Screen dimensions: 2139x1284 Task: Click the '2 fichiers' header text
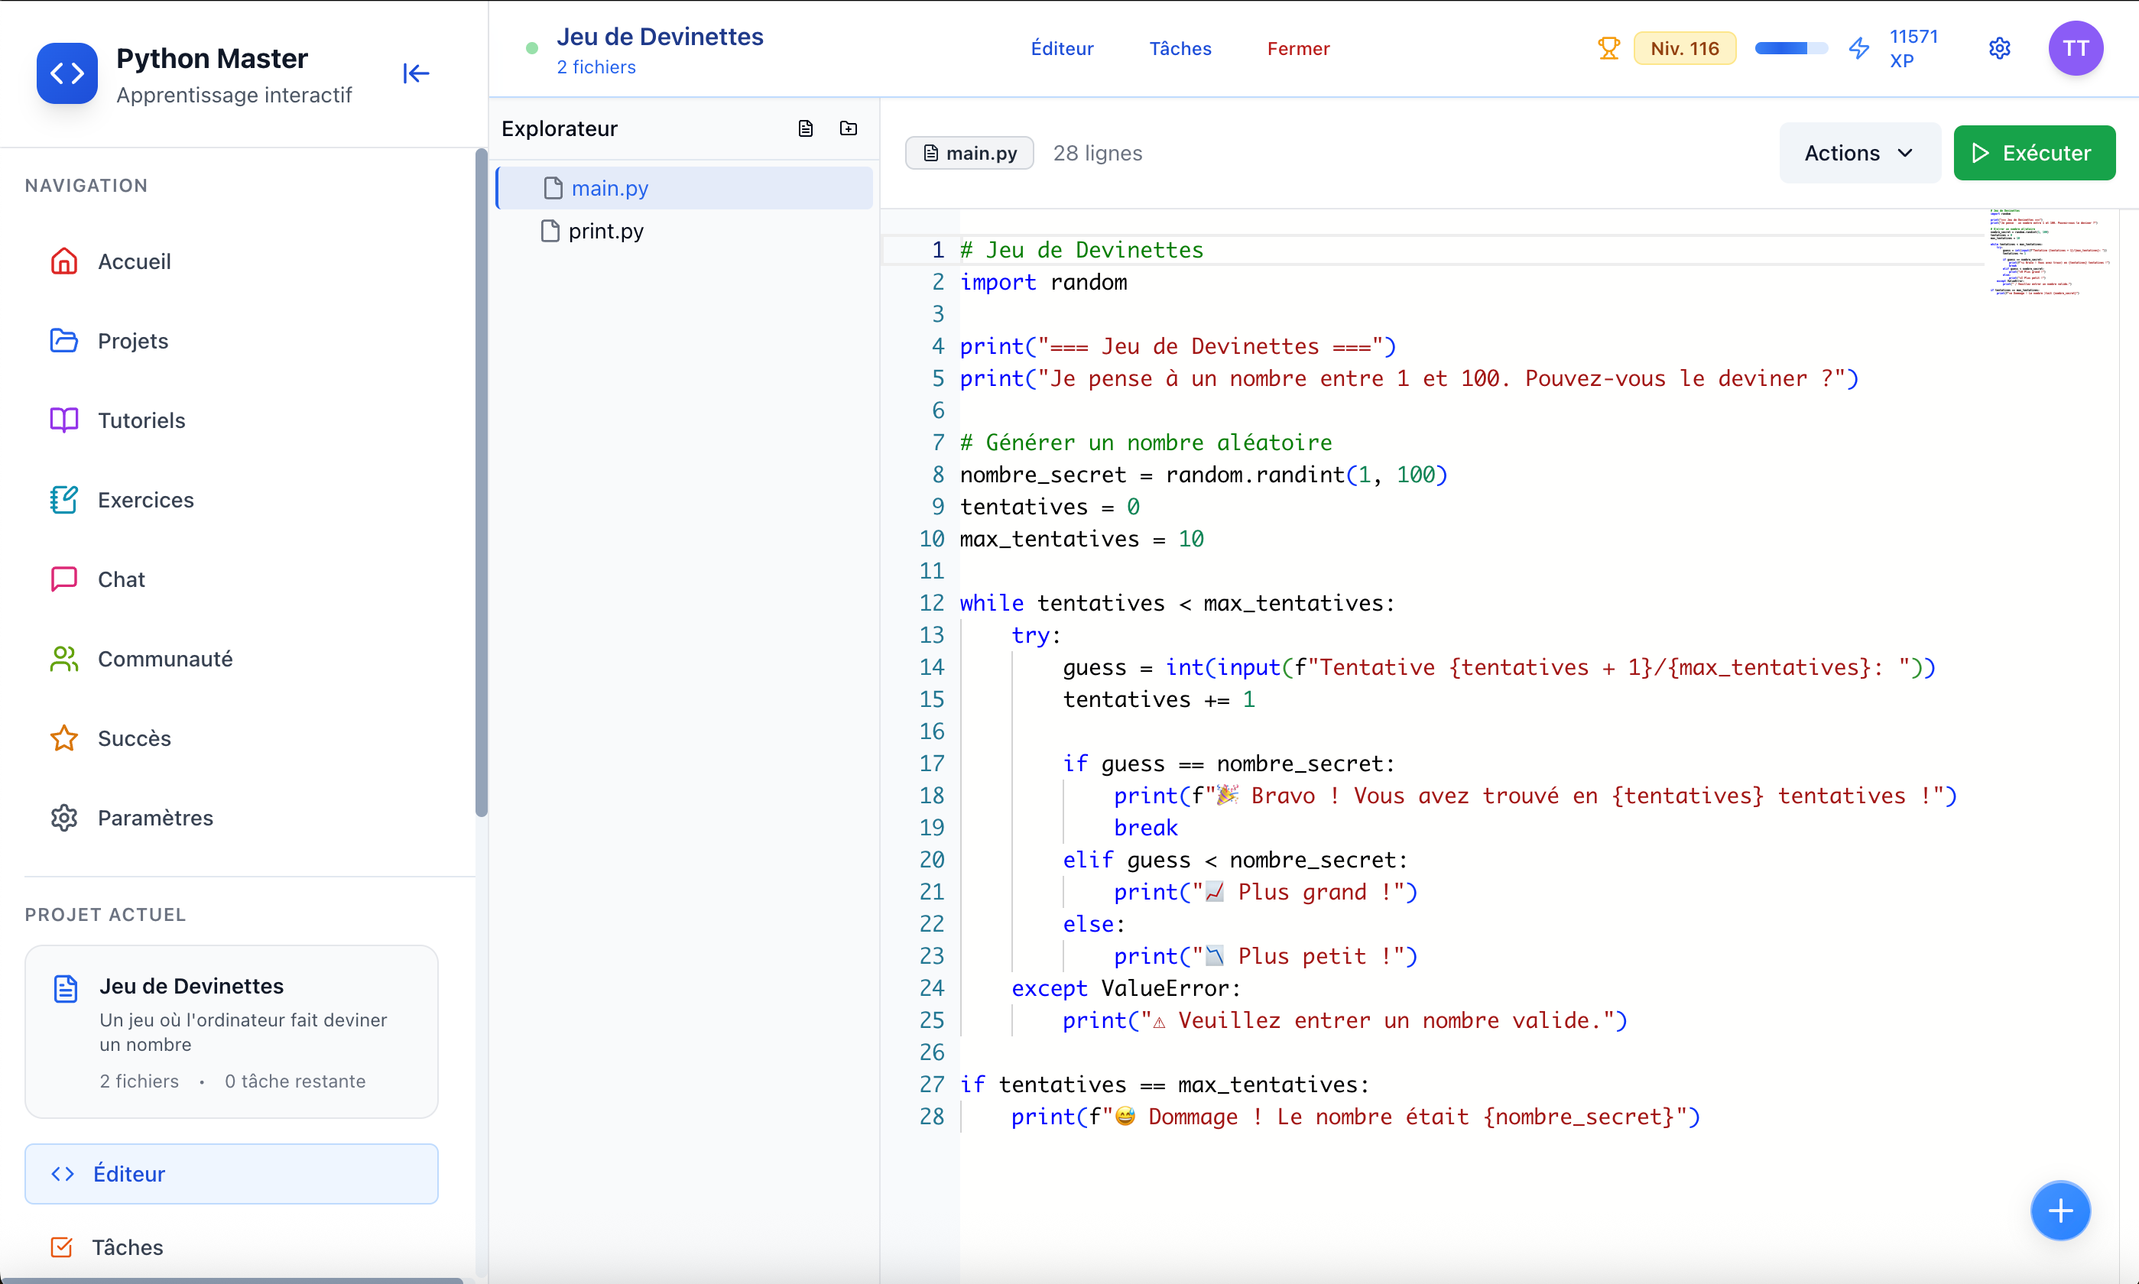(596, 67)
